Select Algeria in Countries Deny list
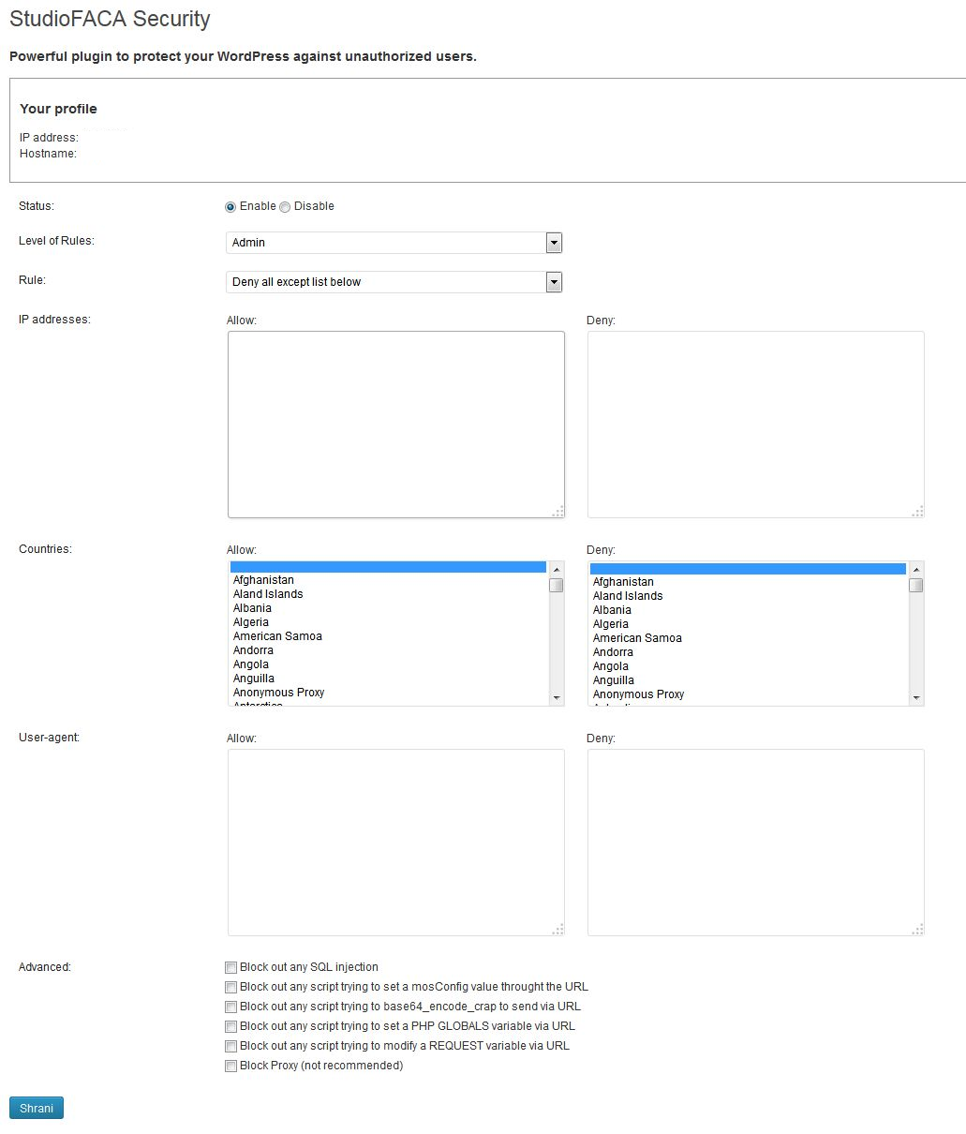This screenshot has width=966, height=1134. point(748,624)
